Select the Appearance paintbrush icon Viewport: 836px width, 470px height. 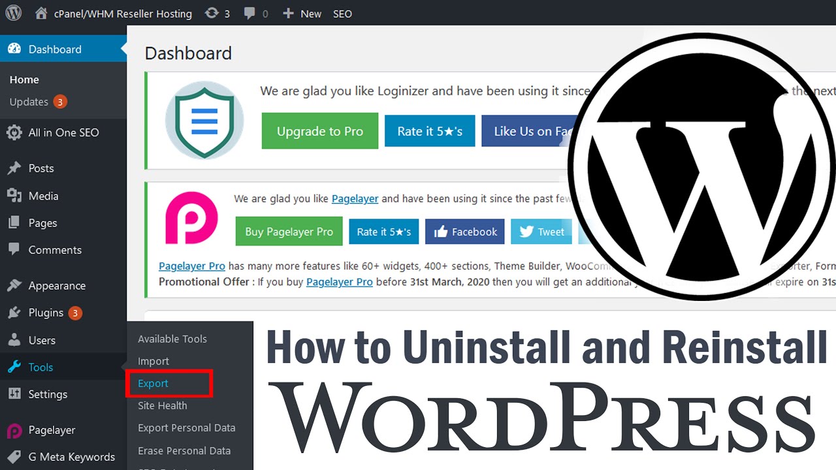click(x=14, y=286)
